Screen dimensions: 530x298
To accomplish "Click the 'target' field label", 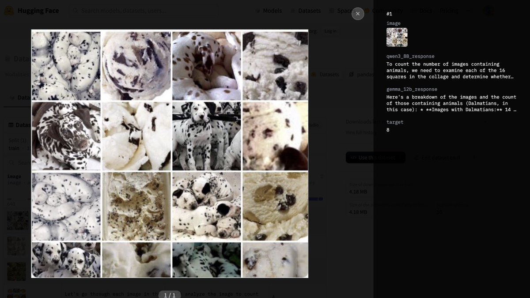I will pyautogui.click(x=395, y=122).
